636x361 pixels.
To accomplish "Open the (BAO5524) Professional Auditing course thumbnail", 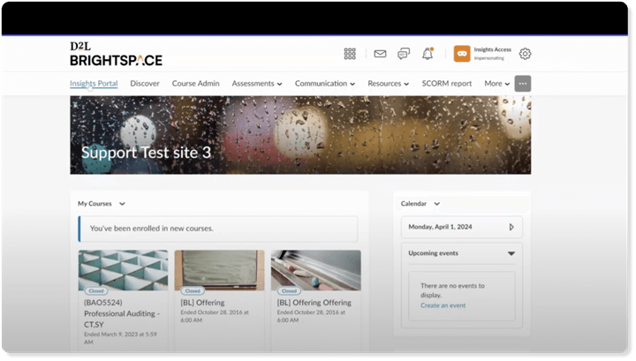I will 123,270.
